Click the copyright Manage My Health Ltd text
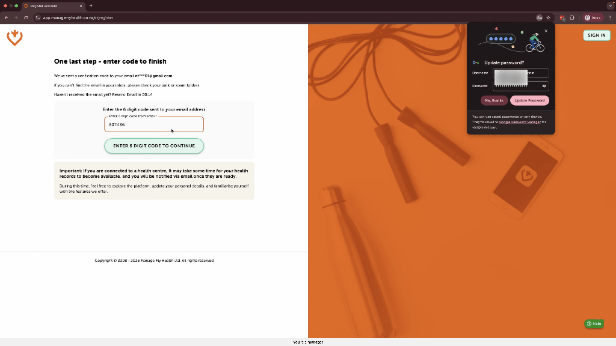 coord(154,261)
